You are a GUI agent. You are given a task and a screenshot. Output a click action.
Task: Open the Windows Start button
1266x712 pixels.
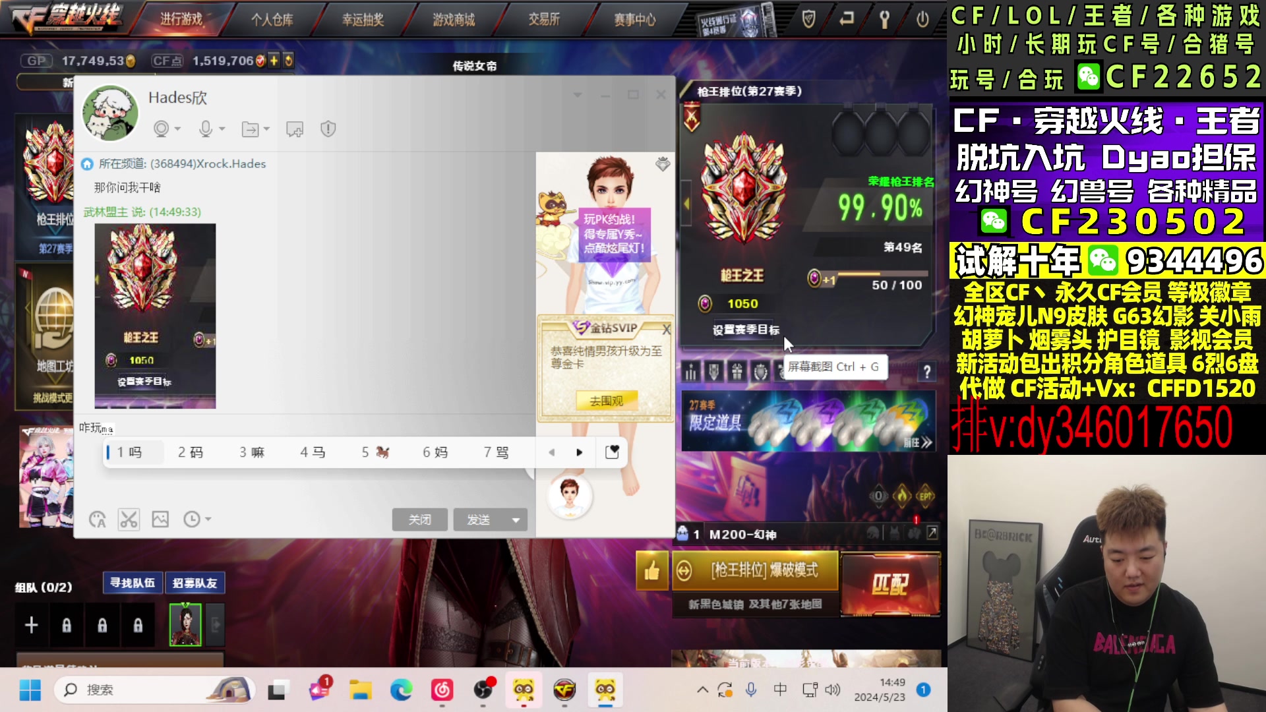30,690
